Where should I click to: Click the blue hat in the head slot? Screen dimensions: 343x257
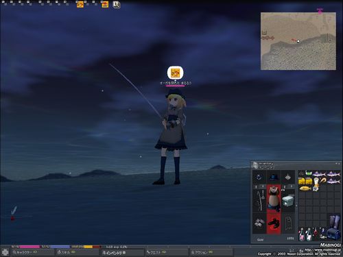coord(274,177)
